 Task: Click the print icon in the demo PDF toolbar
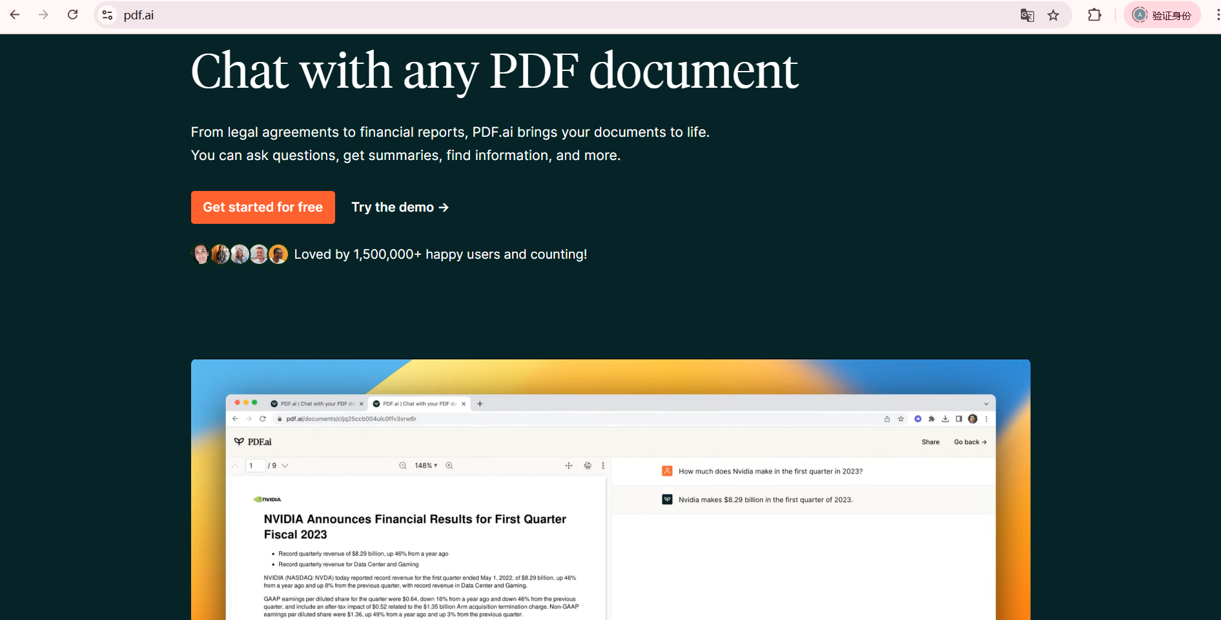(588, 465)
